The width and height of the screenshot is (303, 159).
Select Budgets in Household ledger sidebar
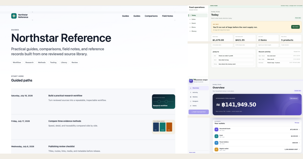[x=199, y=101]
